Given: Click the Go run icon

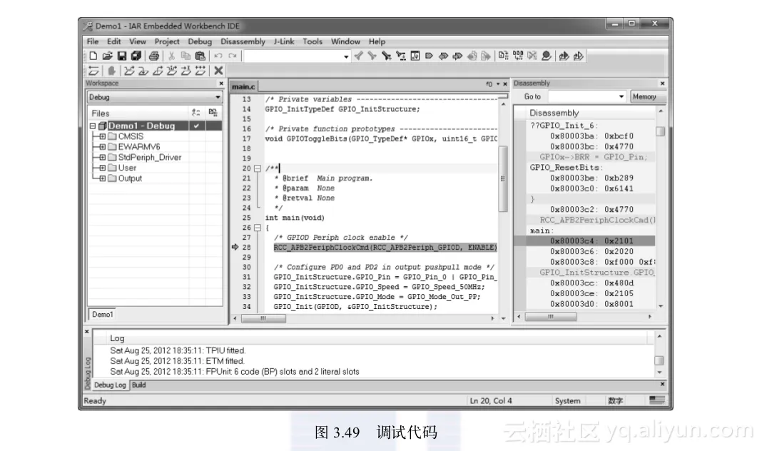Looking at the screenshot, I should tap(200, 71).
